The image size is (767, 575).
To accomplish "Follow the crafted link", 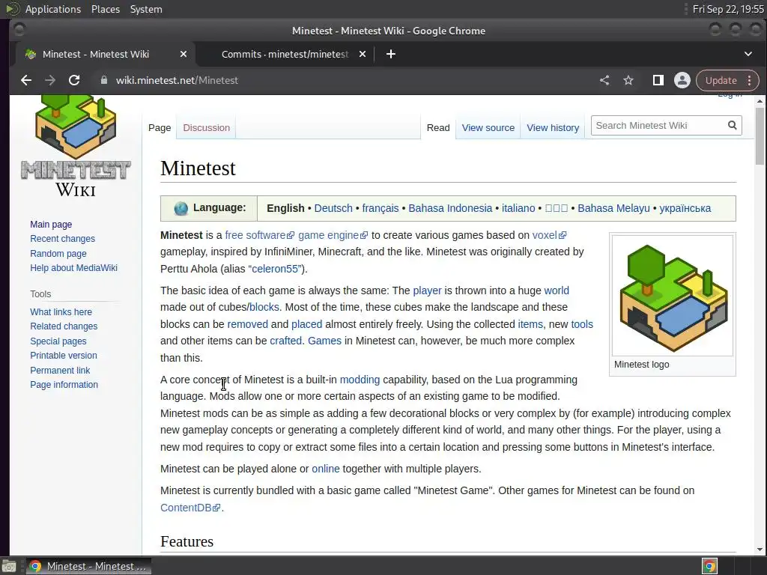I will (x=285, y=341).
